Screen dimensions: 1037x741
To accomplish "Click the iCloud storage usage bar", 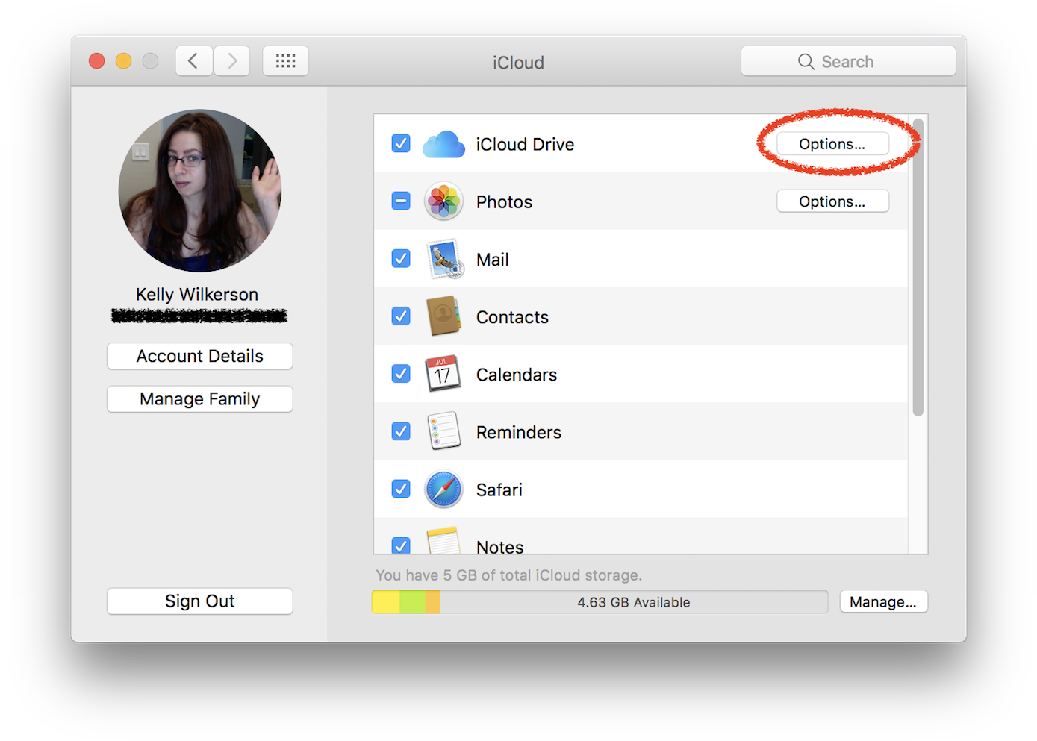I will [599, 601].
